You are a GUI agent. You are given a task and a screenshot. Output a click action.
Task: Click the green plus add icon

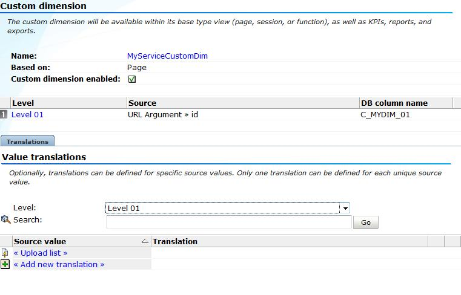[5, 265]
